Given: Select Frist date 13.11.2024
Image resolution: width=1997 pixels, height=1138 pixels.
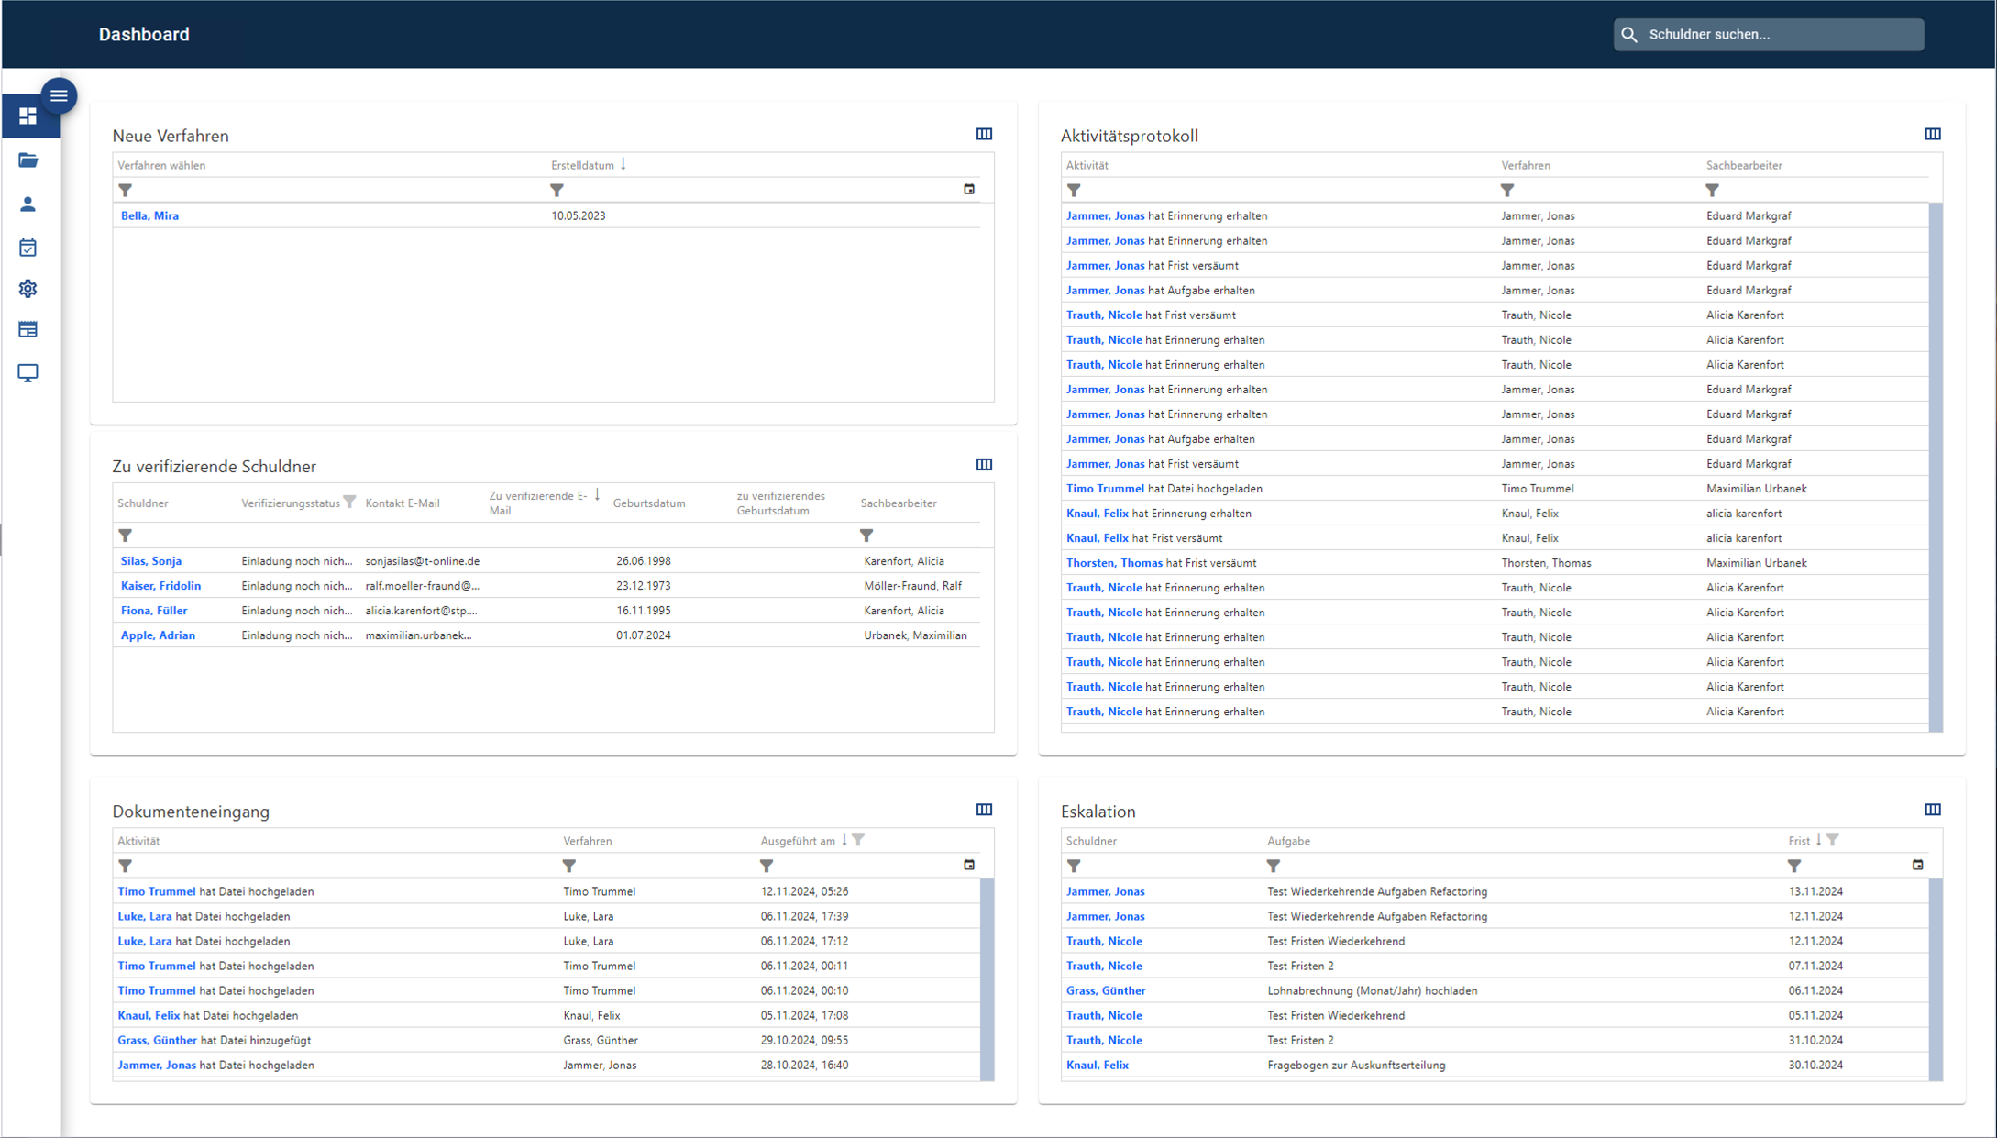Looking at the screenshot, I should pyautogui.click(x=1815, y=891).
